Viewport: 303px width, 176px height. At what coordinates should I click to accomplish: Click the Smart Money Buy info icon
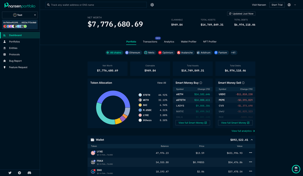pyautogui.click(x=201, y=83)
